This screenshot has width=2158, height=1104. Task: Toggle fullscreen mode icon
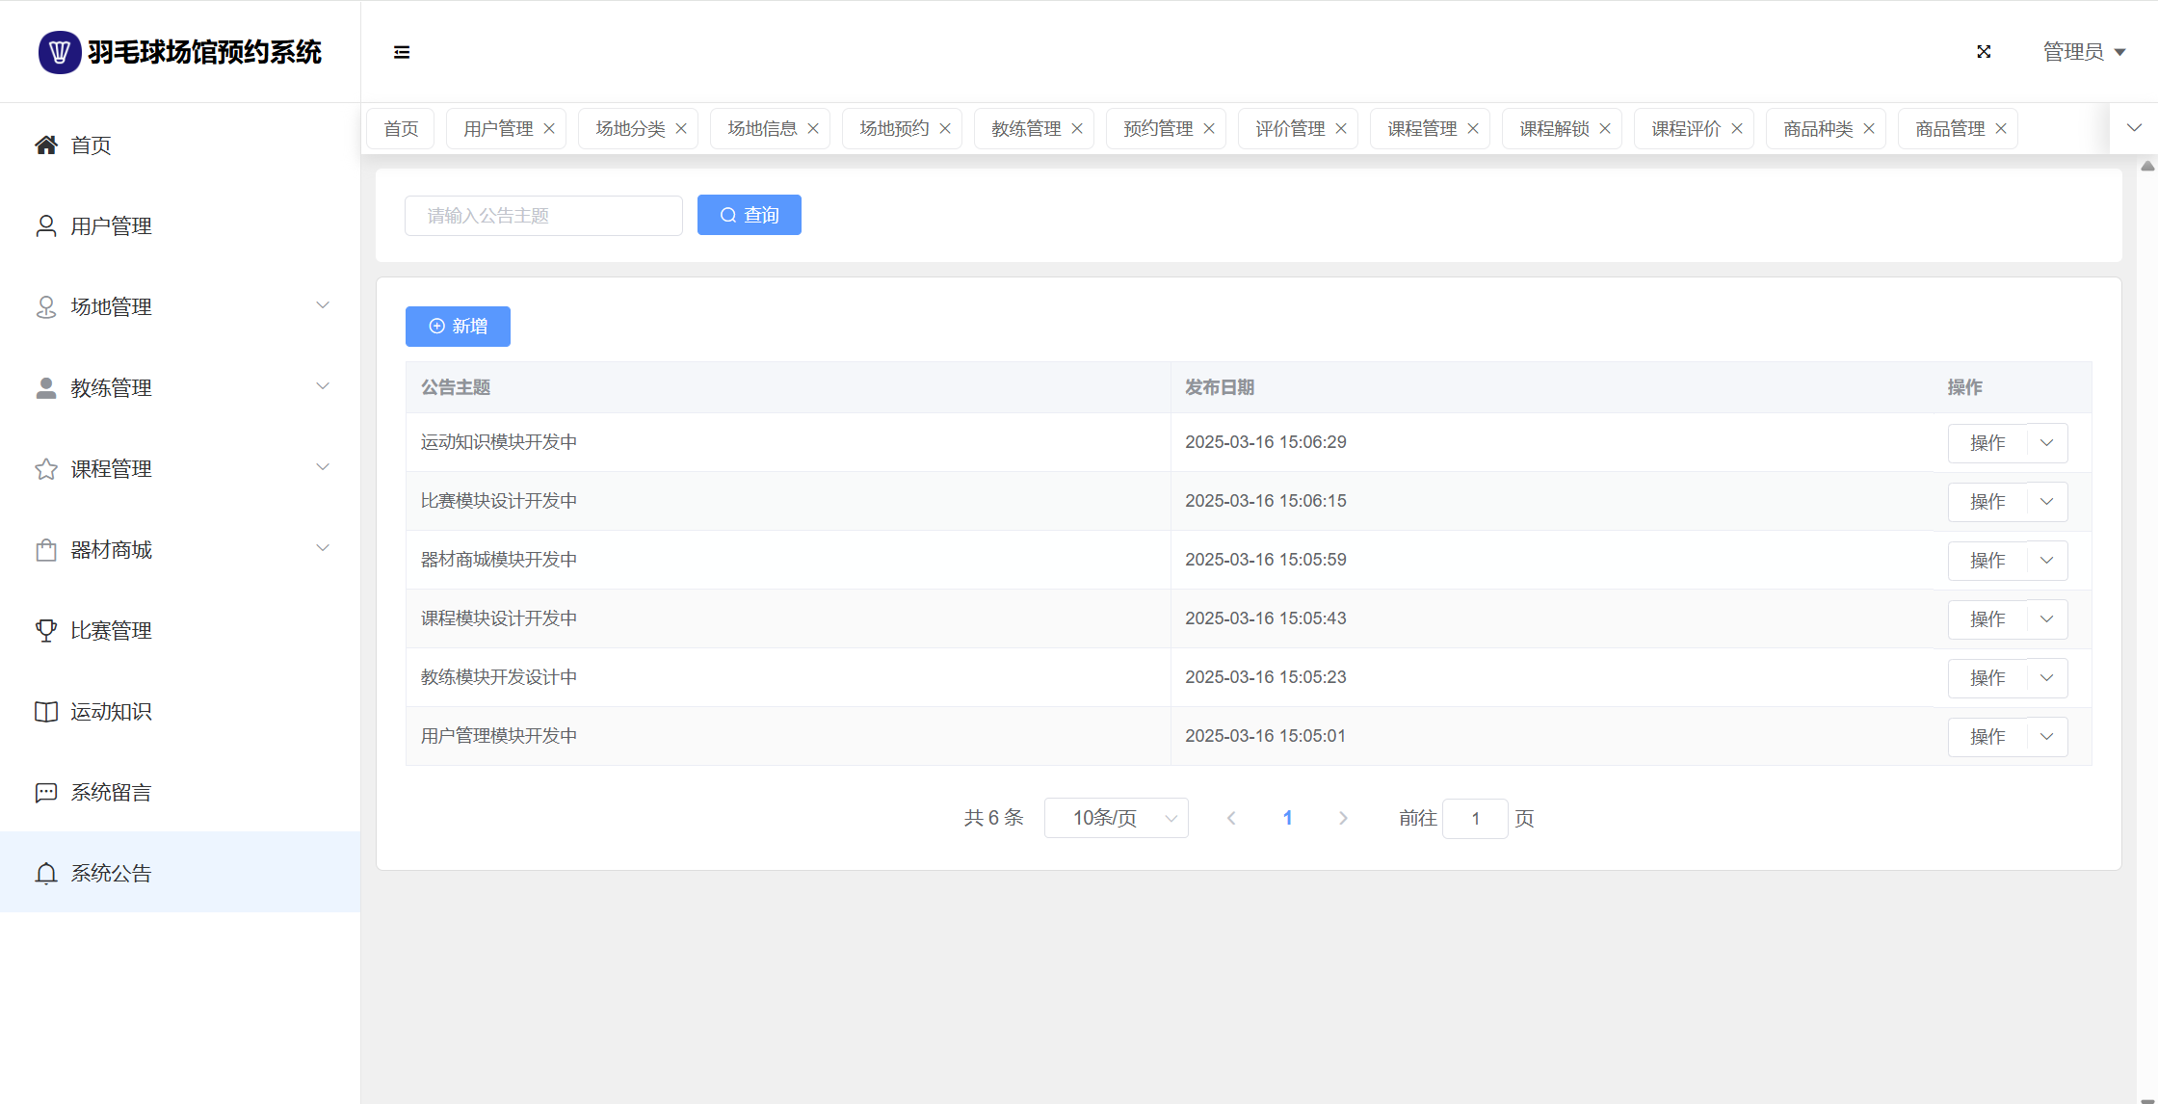[x=1984, y=52]
